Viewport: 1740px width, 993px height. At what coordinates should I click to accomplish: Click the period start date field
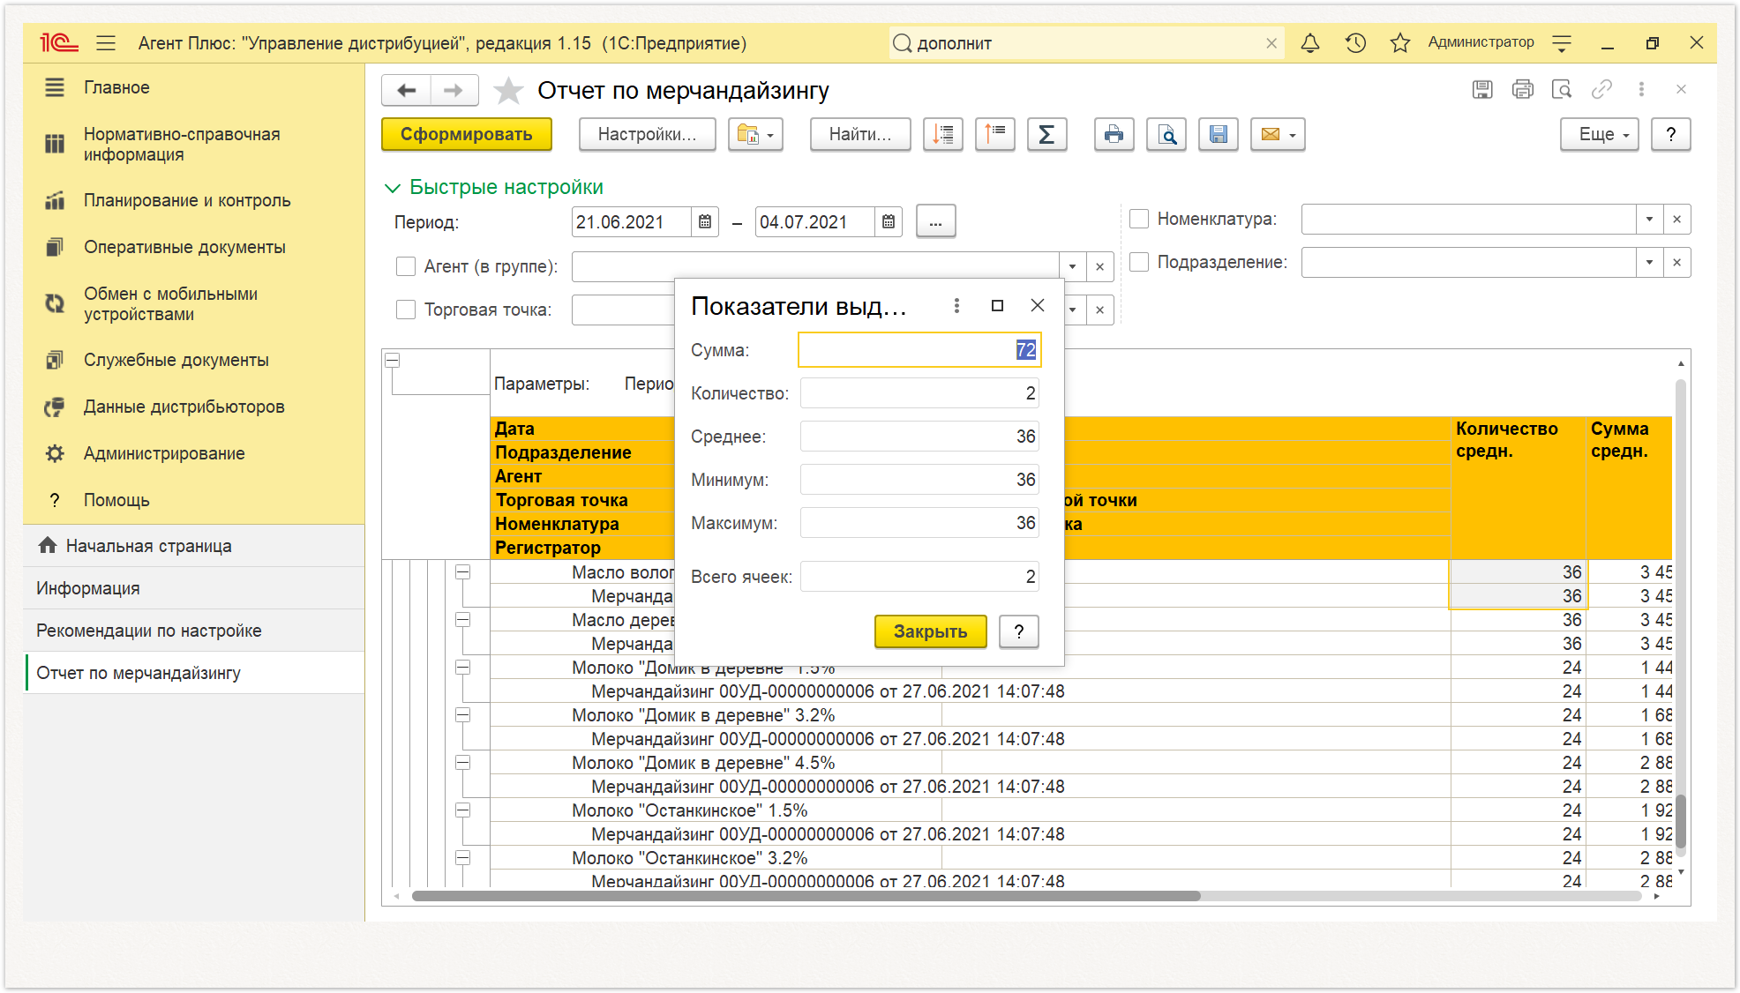pos(631,222)
